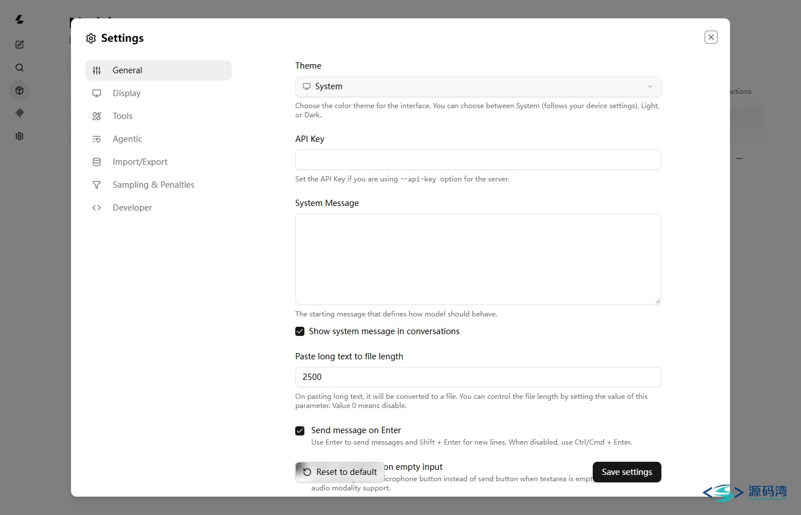Click the Save settings button
The height and width of the screenshot is (515, 801).
(x=627, y=472)
